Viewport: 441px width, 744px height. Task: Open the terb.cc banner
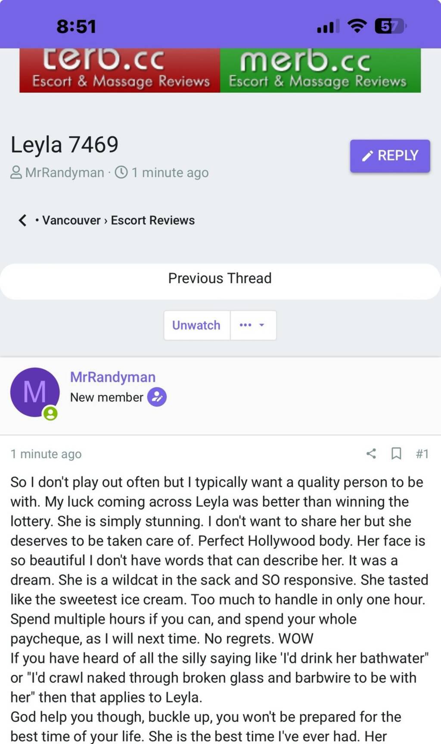(x=120, y=70)
